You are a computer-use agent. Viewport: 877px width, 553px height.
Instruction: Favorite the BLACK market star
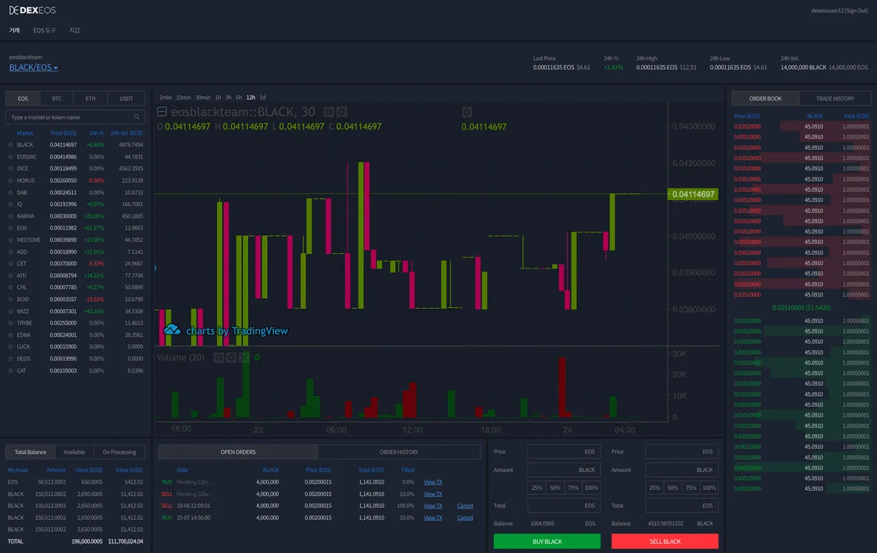[x=10, y=145]
